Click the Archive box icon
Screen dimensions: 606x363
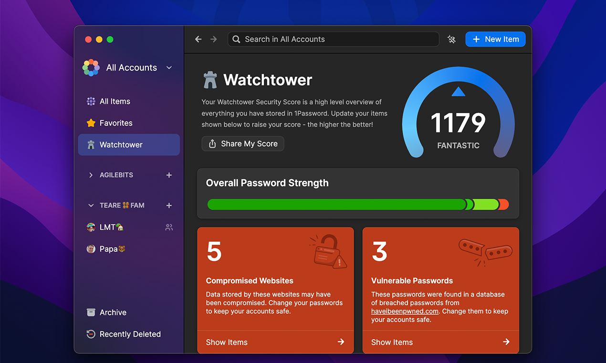tap(91, 312)
